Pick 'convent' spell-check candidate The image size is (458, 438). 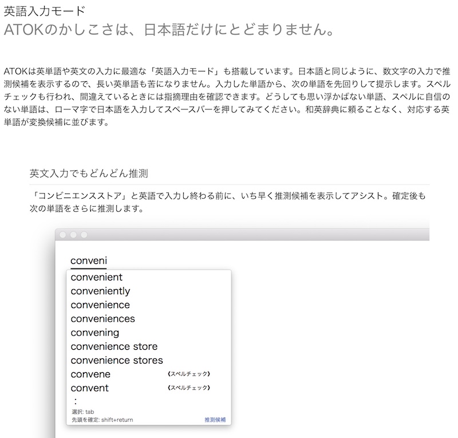click(90, 388)
